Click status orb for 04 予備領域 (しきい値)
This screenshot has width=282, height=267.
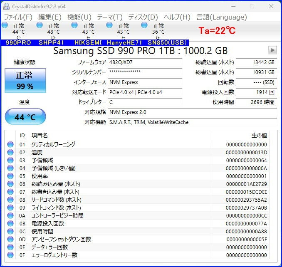tap(10, 168)
